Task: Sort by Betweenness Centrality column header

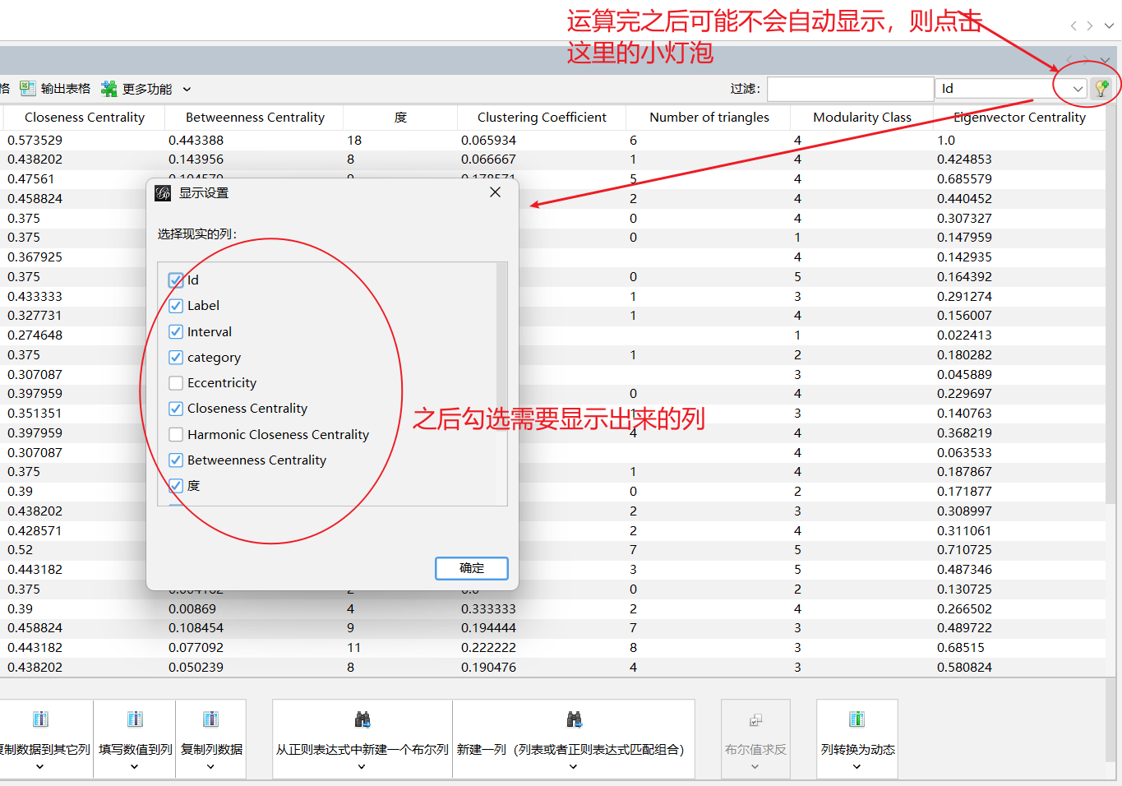Action: pos(255,118)
